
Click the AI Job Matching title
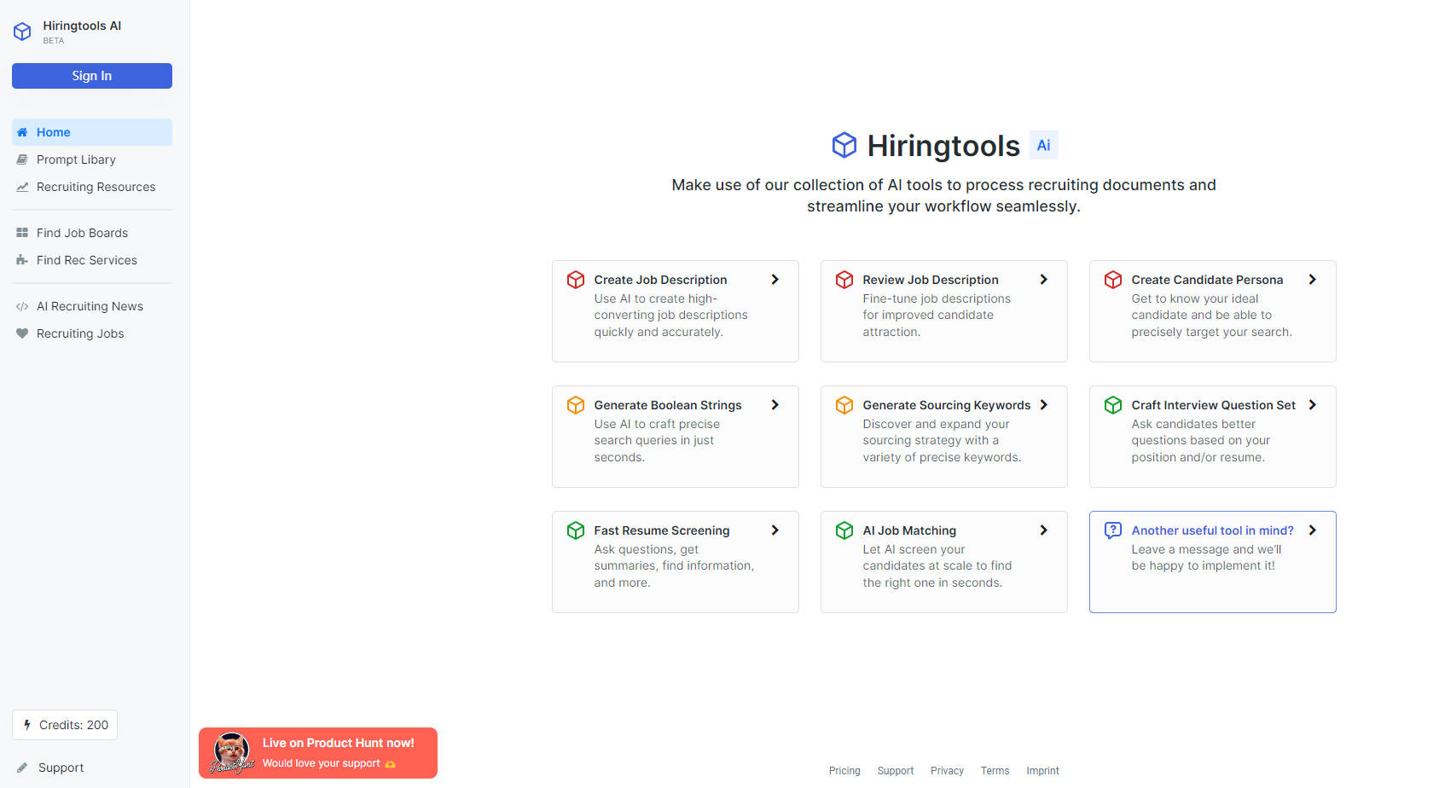[909, 530]
